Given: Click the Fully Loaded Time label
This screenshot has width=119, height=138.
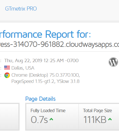Looking at the screenshot, I should tap(48, 110).
